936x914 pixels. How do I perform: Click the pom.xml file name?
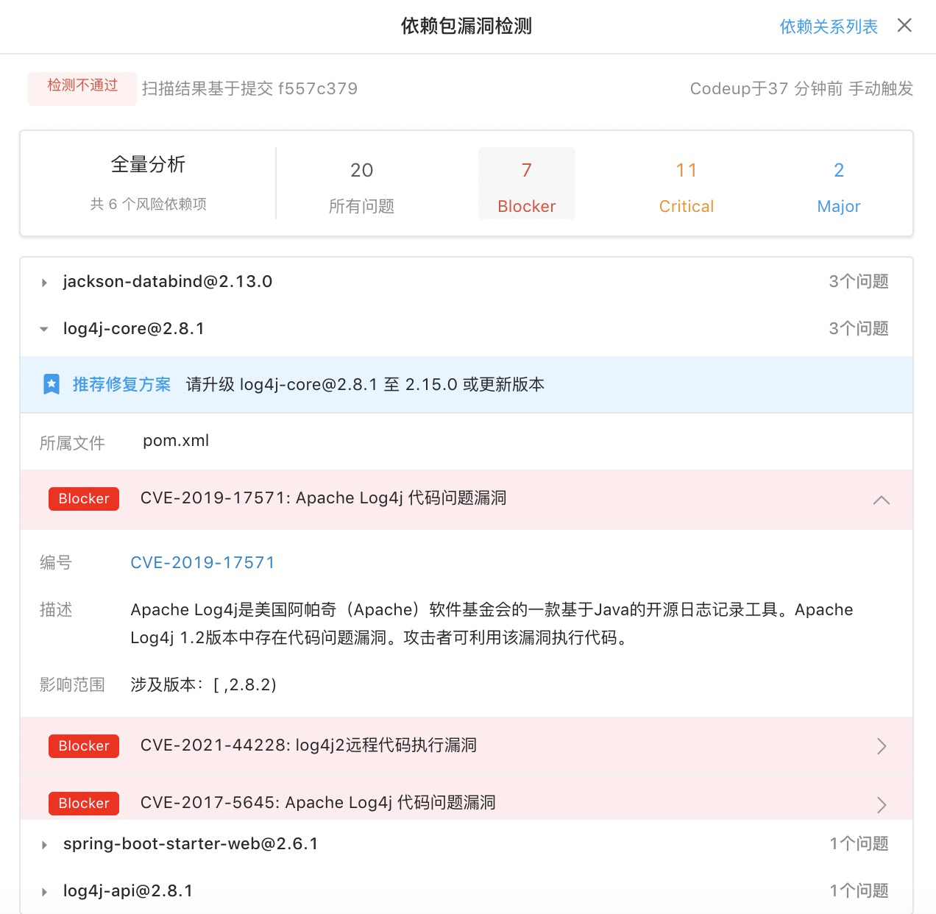pos(175,441)
